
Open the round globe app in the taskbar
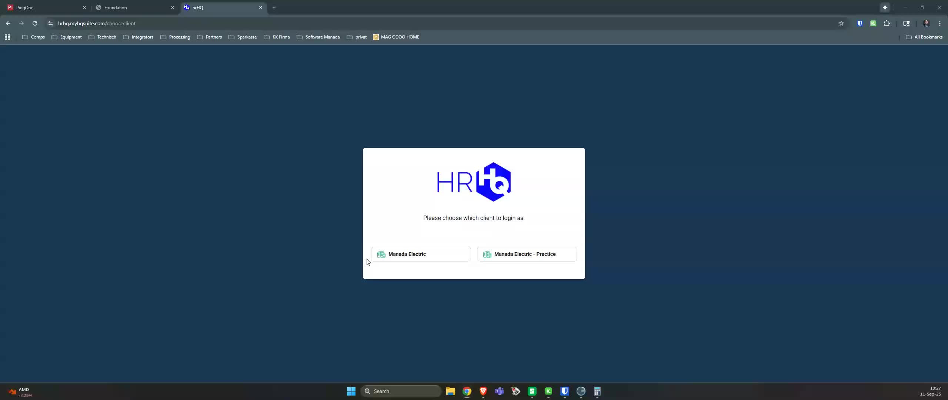tap(581, 391)
